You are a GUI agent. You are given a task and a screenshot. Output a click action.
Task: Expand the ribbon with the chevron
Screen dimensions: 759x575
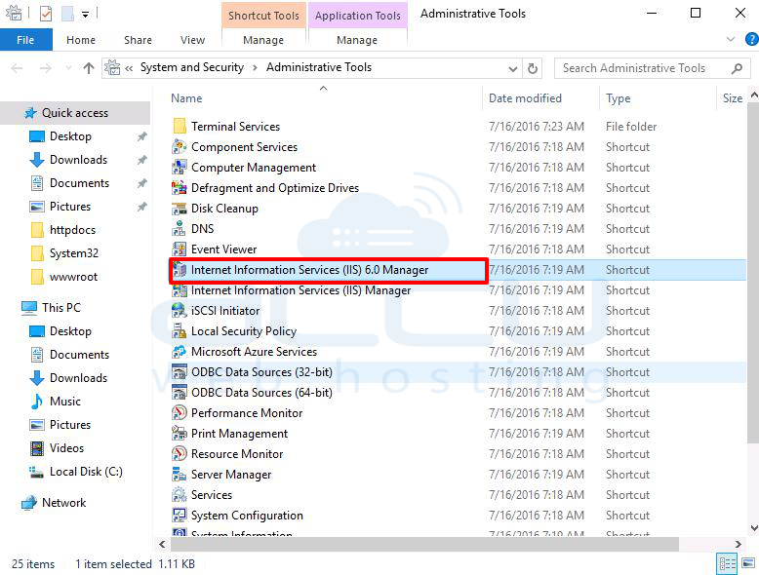[731, 39]
